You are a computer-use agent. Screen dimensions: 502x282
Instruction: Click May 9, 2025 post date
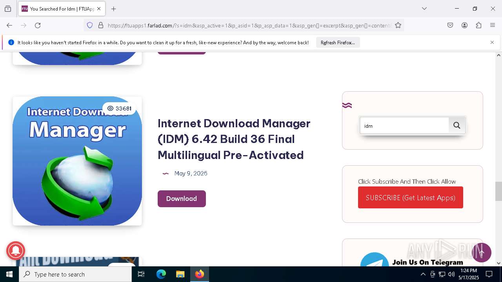(191, 174)
